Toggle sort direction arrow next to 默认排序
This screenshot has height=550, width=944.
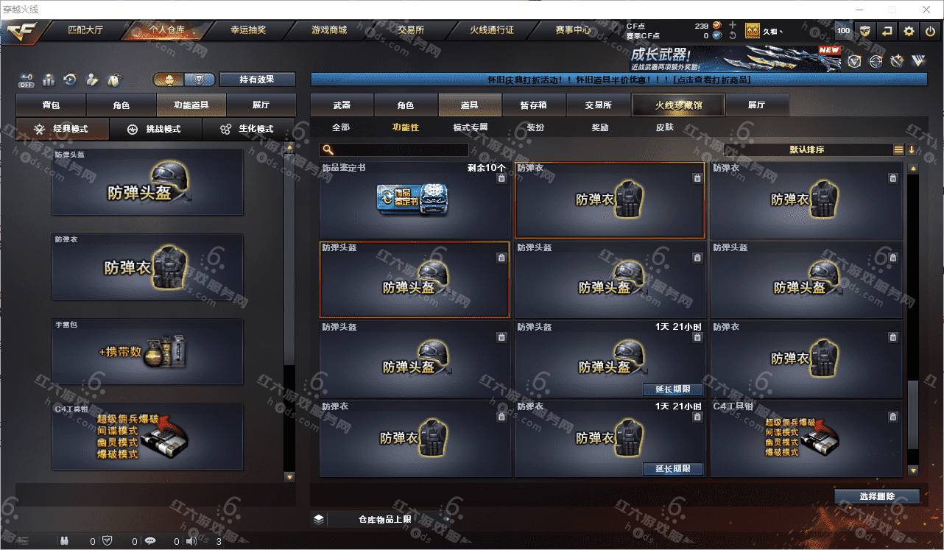(x=912, y=149)
